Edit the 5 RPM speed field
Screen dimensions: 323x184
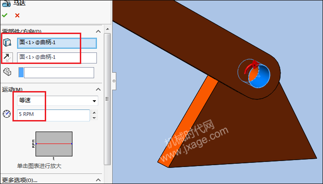pos(54,115)
